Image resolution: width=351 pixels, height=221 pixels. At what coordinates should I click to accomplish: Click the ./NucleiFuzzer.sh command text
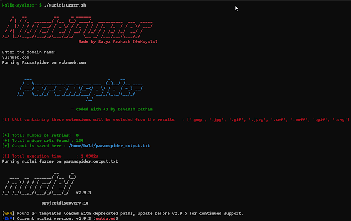point(65,5)
